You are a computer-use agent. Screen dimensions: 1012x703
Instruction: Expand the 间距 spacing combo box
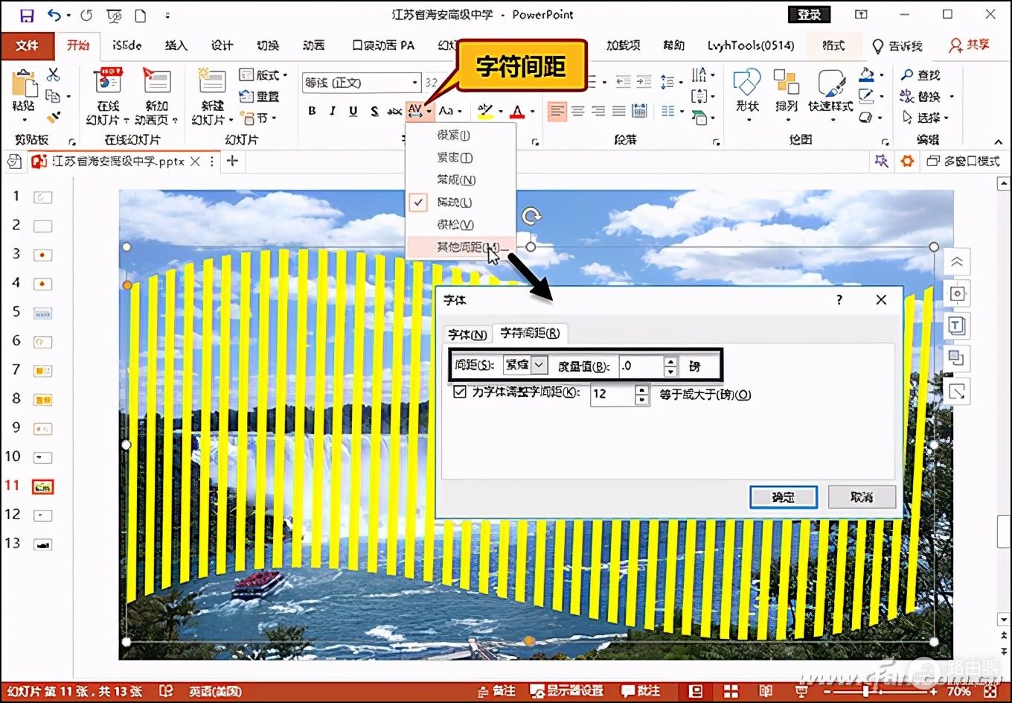[x=539, y=365]
